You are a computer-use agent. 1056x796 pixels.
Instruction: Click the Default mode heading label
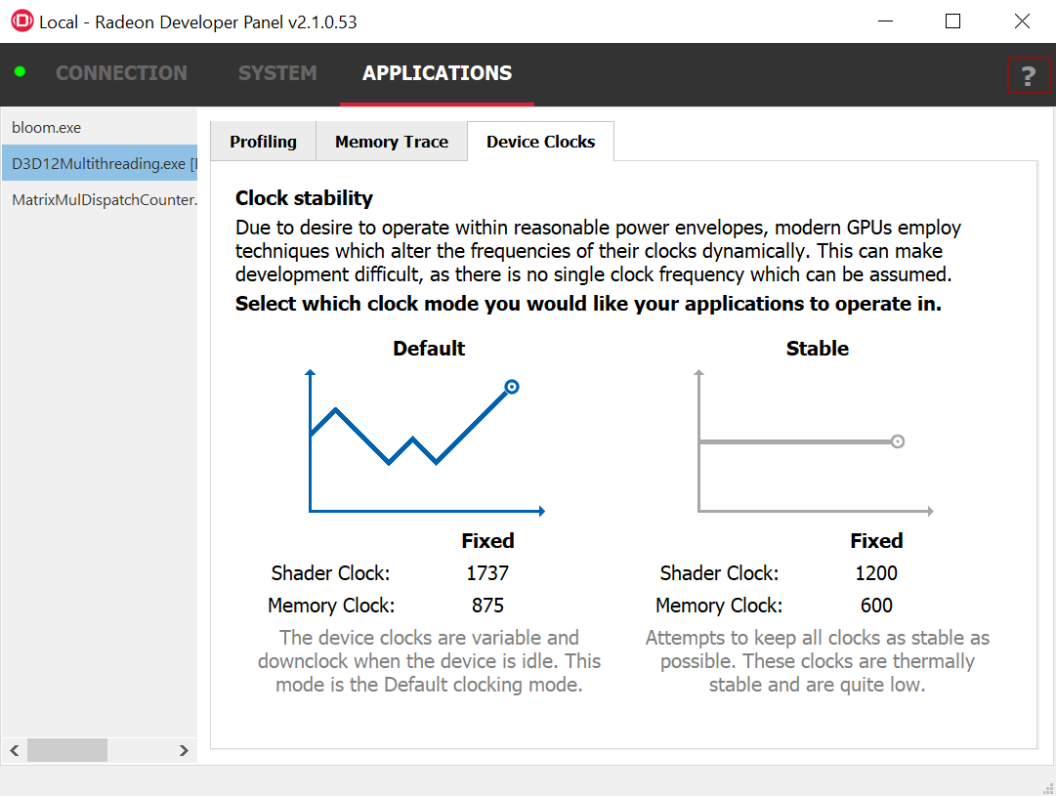429,349
